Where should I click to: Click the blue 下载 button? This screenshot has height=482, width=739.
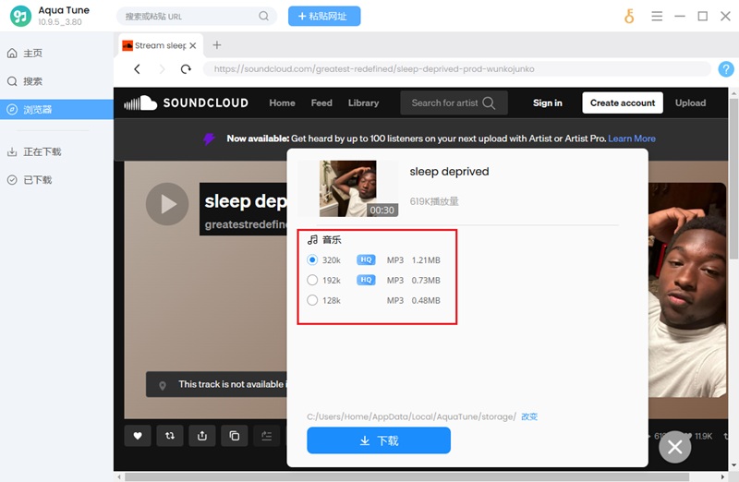(x=379, y=440)
